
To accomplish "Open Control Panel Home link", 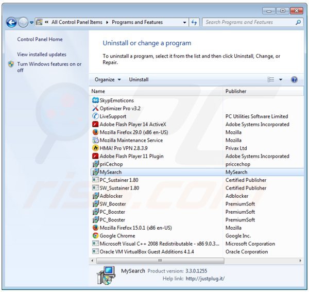I will (40, 39).
